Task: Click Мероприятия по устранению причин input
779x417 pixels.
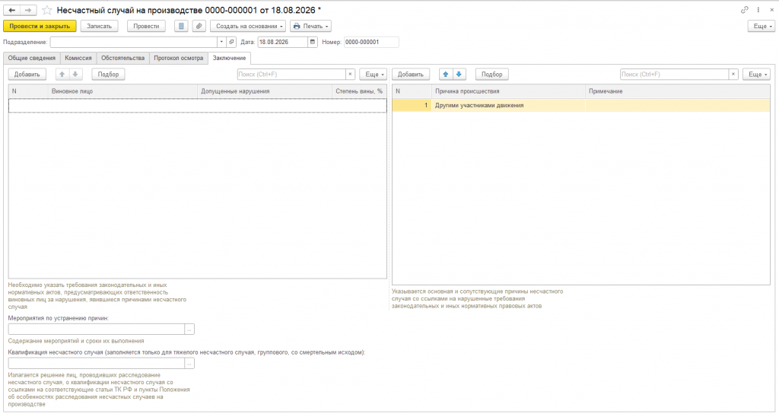Action: 97,329
